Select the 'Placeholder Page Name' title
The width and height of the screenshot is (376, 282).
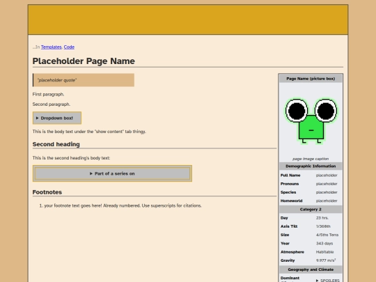84,61
